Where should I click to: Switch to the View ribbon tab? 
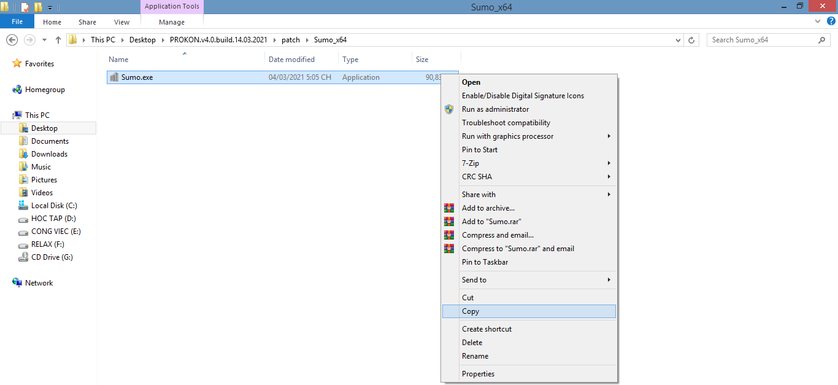coord(121,22)
